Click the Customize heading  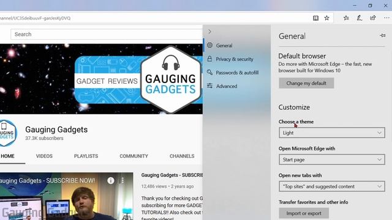[x=294, y=108]
